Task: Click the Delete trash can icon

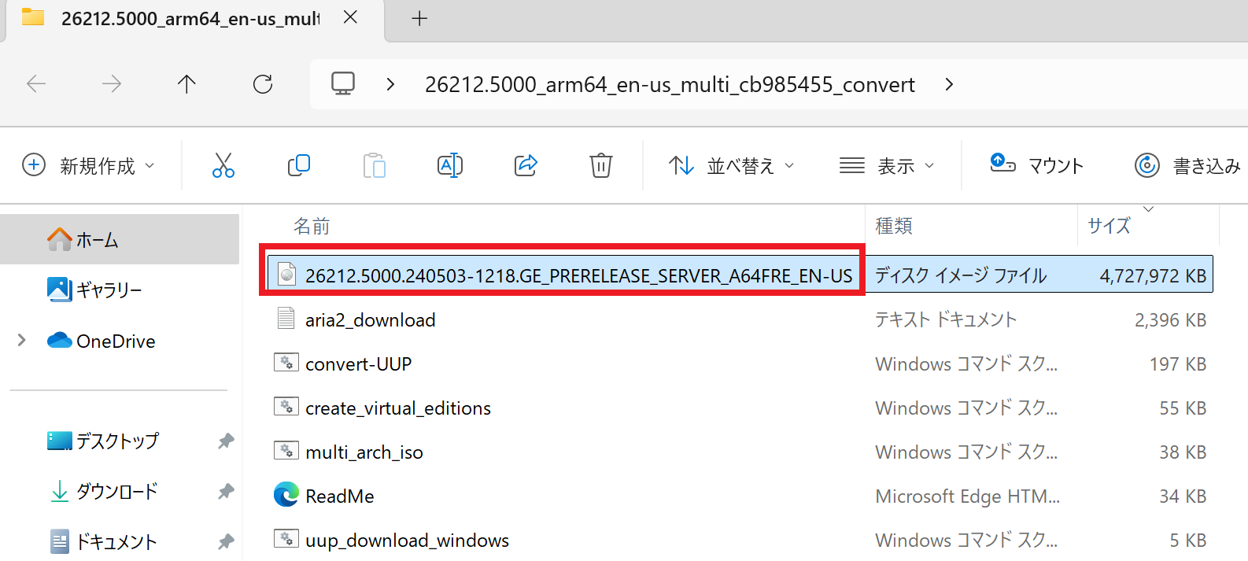Action: point(601,165)
